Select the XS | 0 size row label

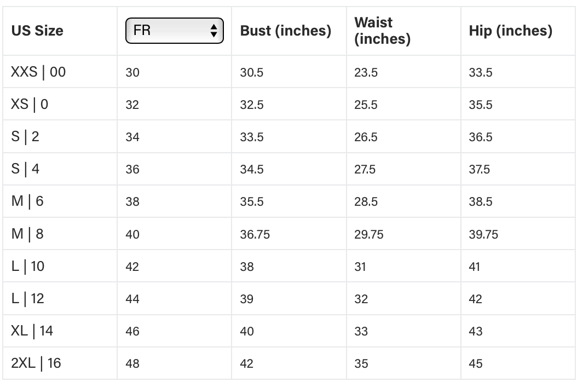click(30, 104)
